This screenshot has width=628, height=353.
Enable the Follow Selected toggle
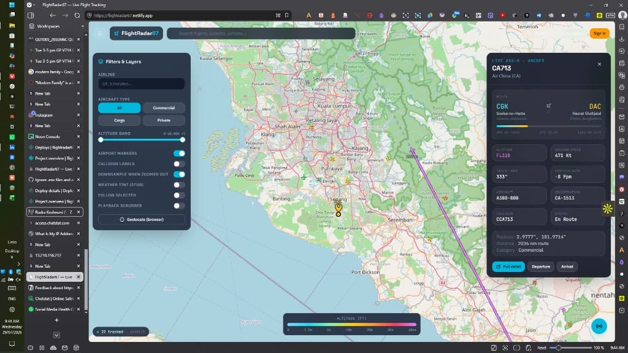tap(179, 195)
